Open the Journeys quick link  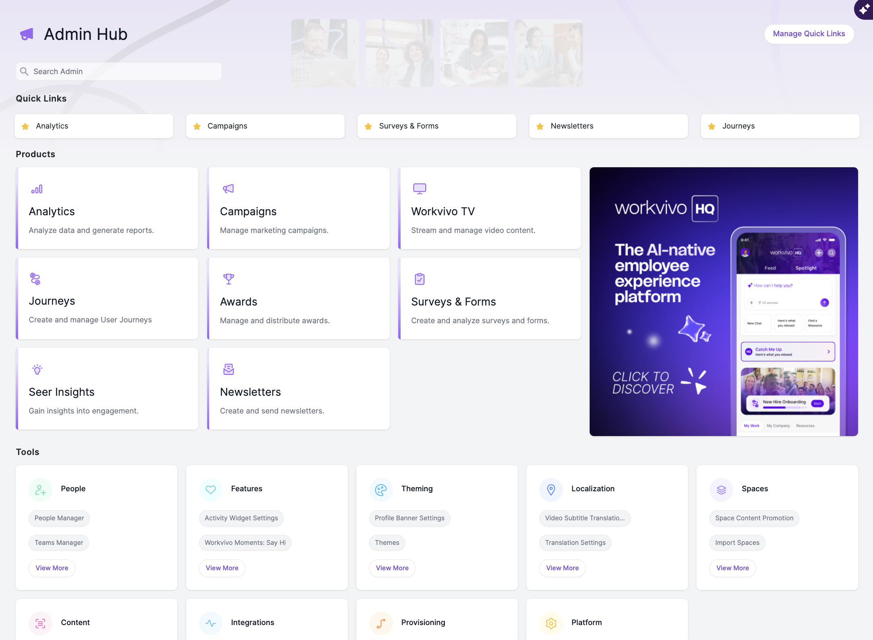(x=780, y=126)
